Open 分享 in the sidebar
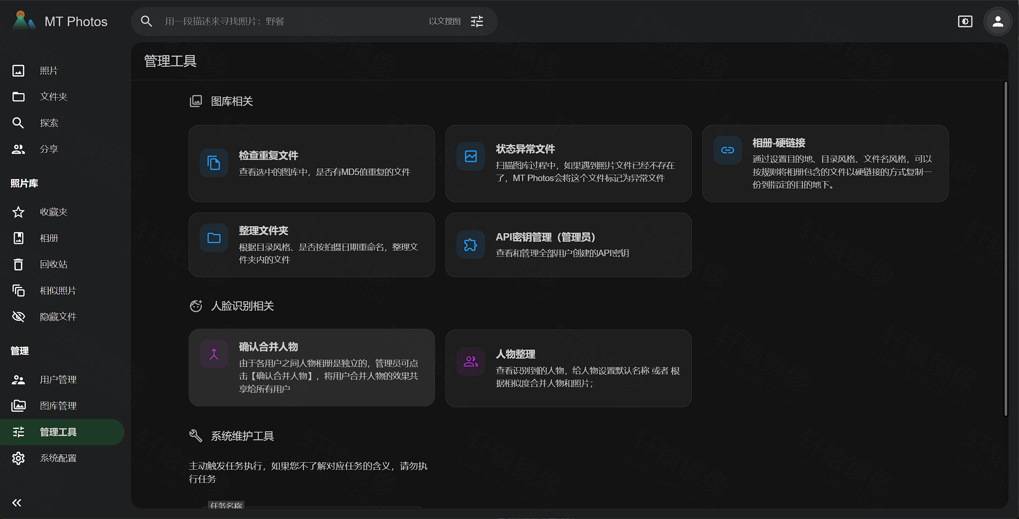Image resolution: width=1019 pixels, height=519 pixels. click(62, 149)
